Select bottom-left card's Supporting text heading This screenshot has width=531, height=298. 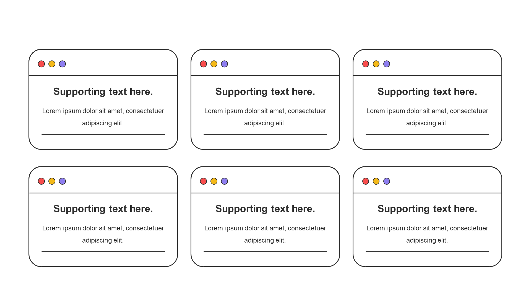click(x=103, y=209)
